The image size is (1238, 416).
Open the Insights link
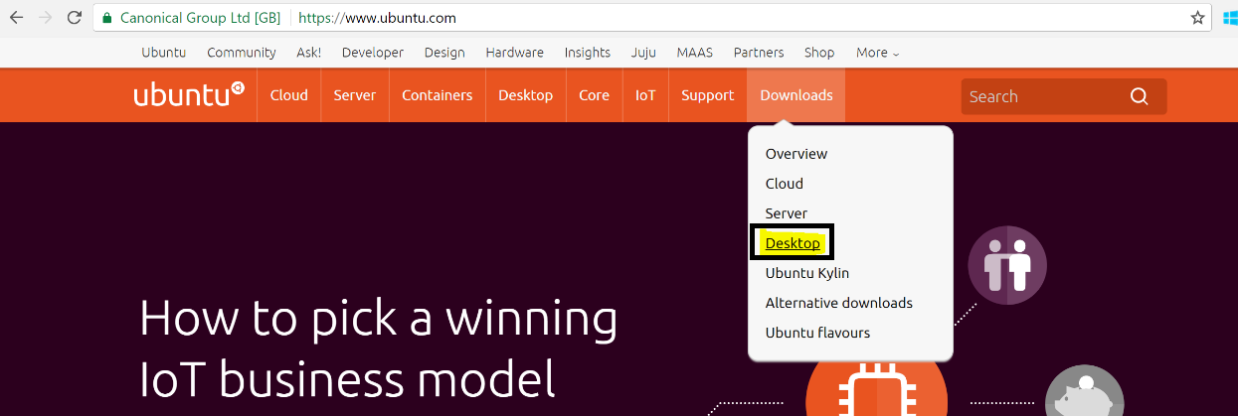click(x=588, y=53)
